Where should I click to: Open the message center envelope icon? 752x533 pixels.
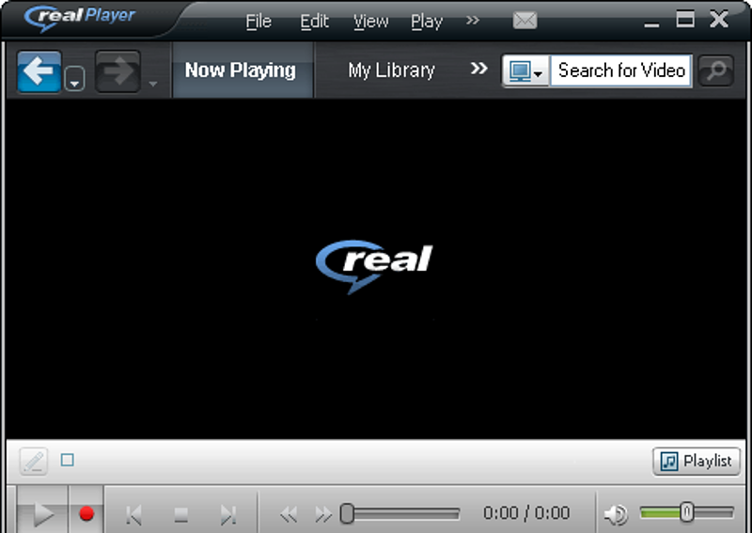(x=525, y=21)
